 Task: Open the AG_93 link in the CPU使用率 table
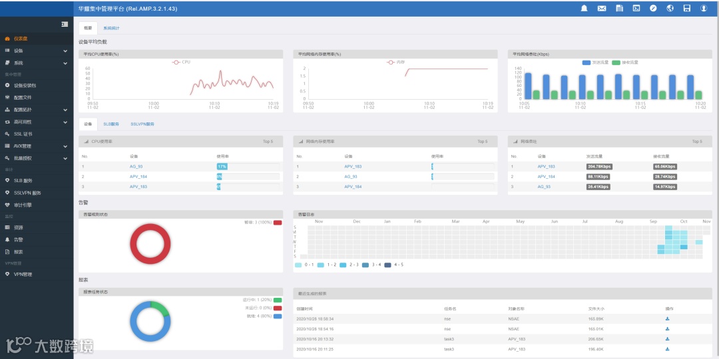click(136, 166)
